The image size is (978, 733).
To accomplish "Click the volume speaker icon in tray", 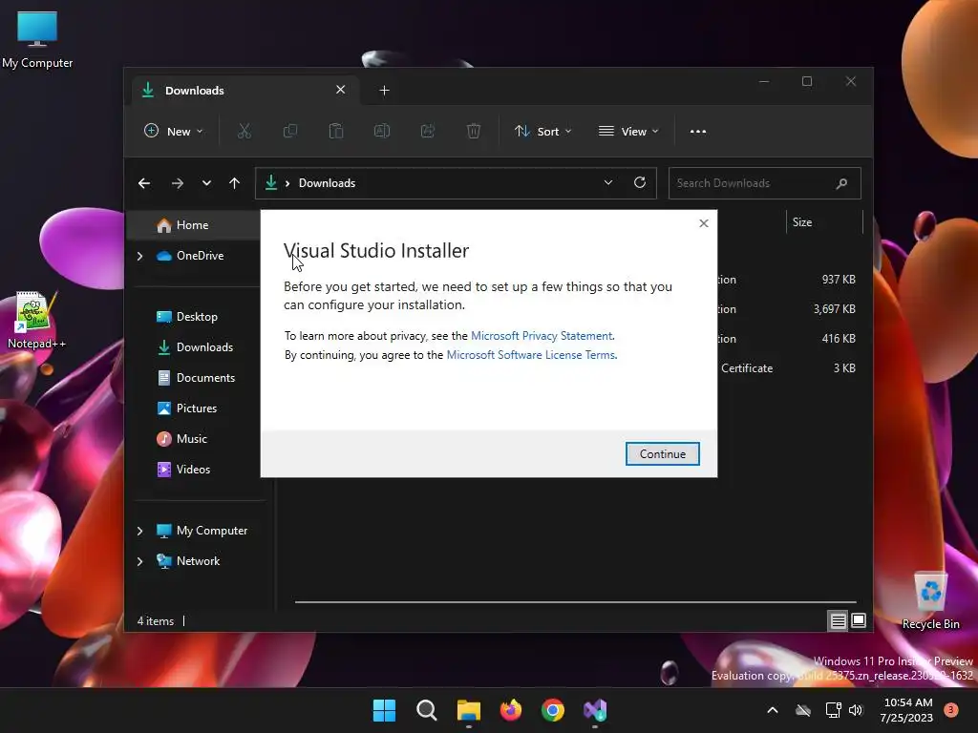I will click(856, 710).
